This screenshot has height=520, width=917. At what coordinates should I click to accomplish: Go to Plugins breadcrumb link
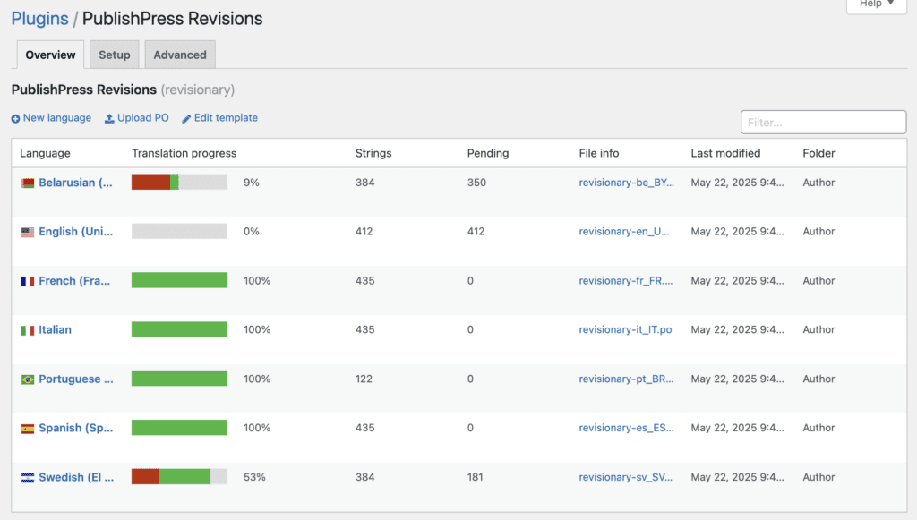tap(39, 19)
